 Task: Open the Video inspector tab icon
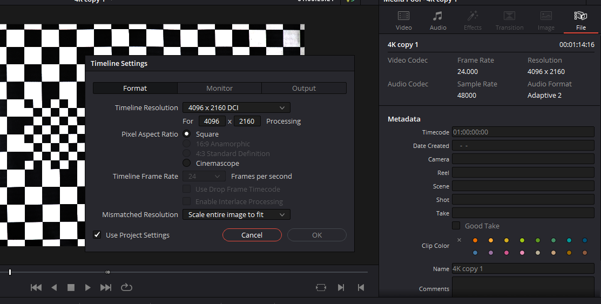[x=403, y=16]
